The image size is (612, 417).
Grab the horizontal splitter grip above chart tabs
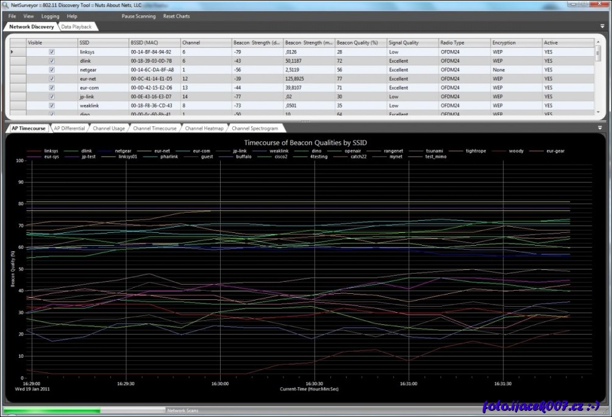click(x=305, y=121)
